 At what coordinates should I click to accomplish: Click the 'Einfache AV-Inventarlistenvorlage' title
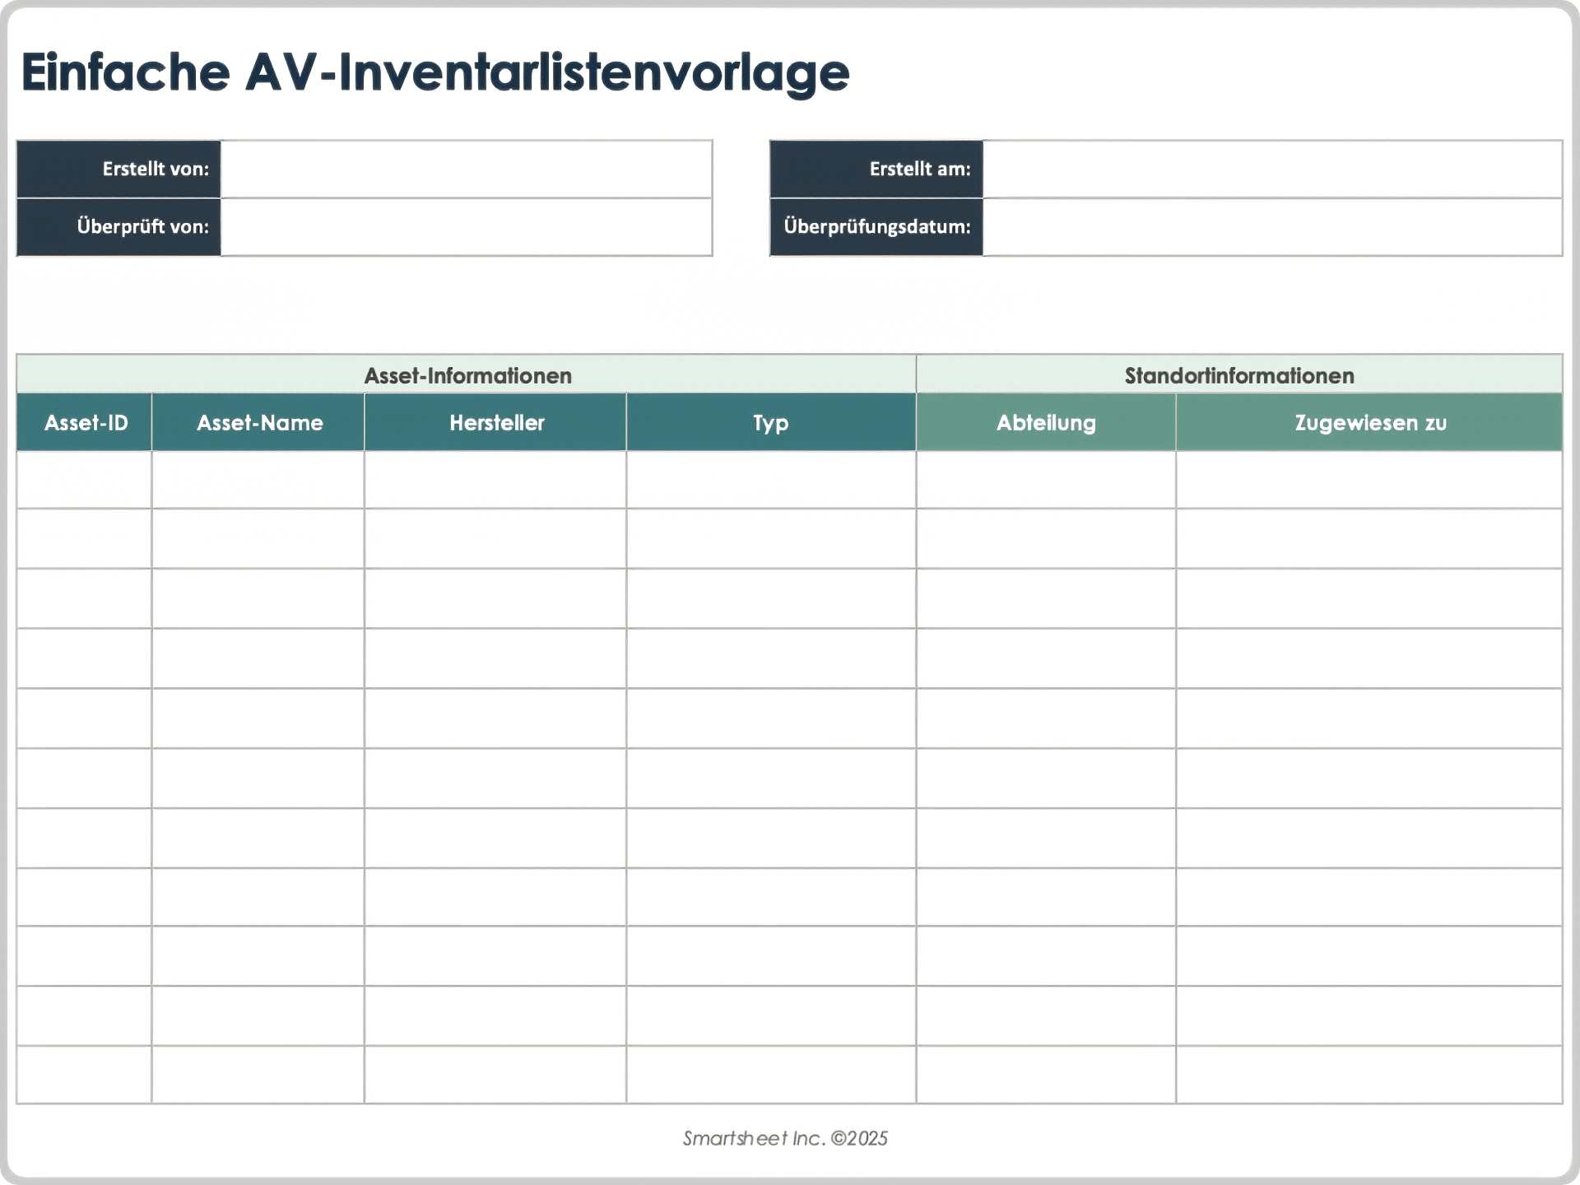[434, 72]
